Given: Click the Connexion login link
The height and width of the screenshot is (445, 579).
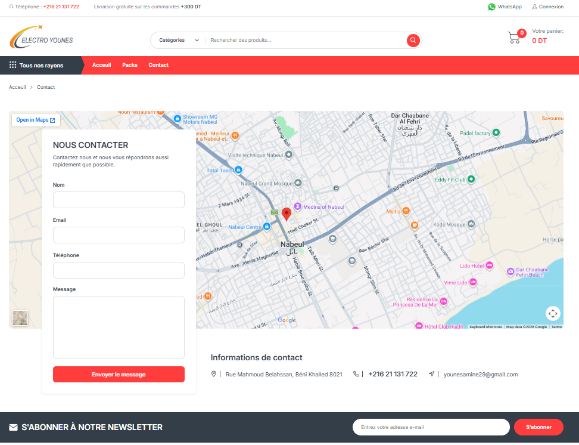Looking at the screenshot, I should coord(547,7).
